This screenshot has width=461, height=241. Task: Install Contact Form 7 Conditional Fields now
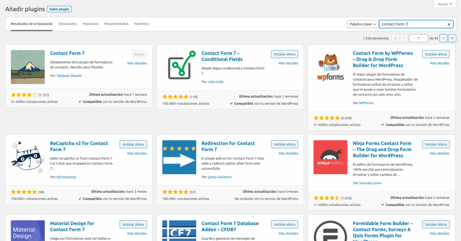pos(285,54)
